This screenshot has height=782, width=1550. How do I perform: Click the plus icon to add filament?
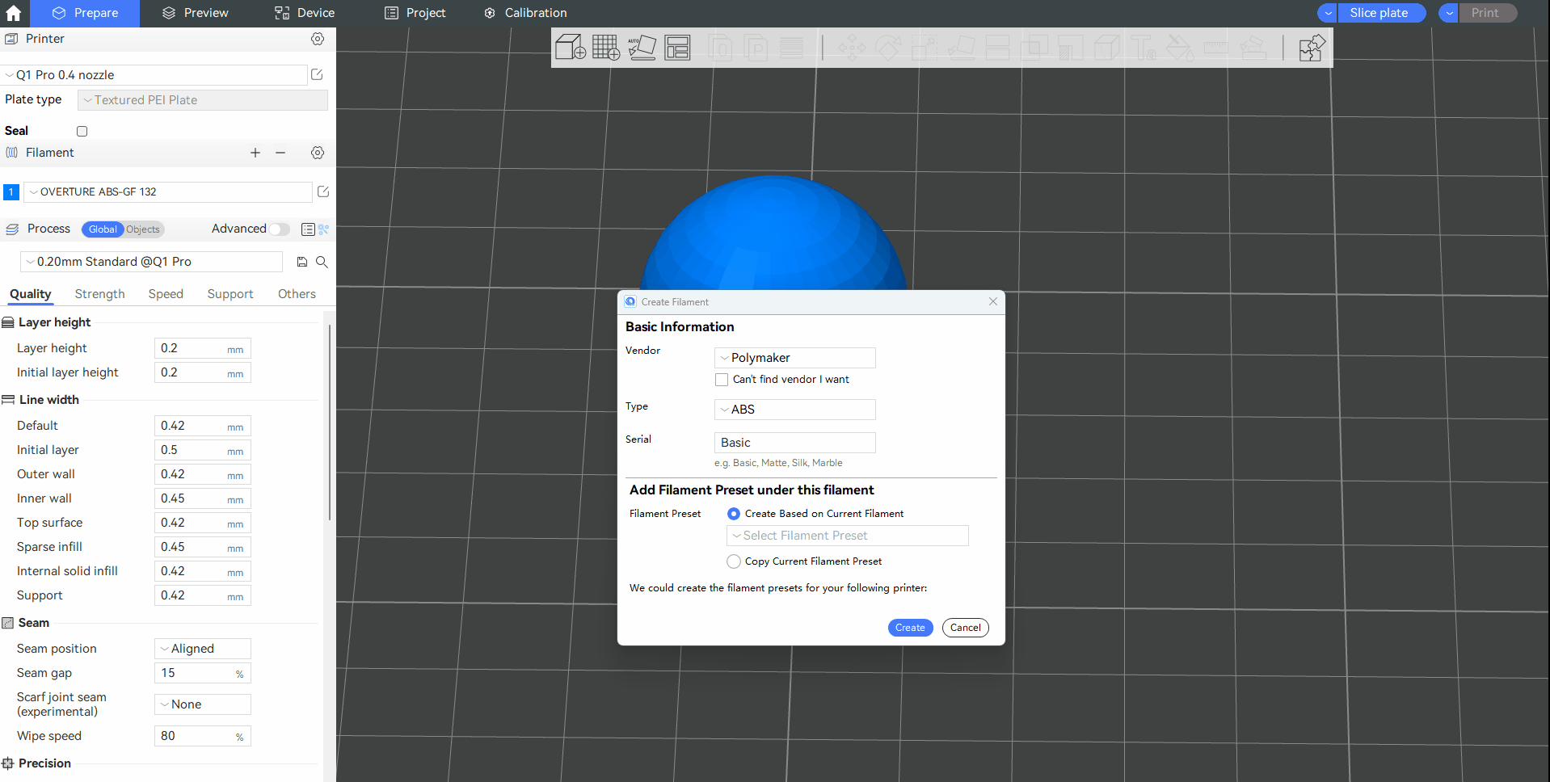click(255, 153)
